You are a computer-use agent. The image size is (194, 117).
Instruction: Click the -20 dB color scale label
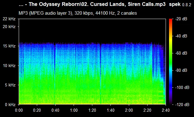(x=181, y=19)
